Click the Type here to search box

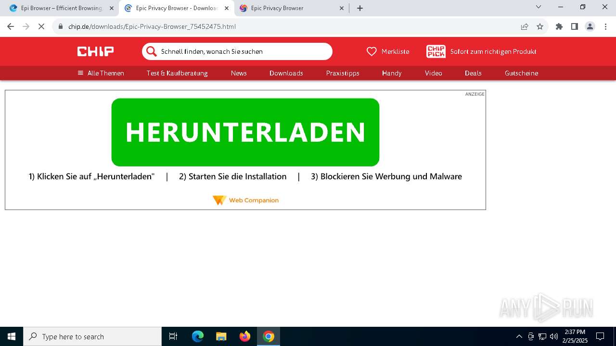tap(92, 336)
